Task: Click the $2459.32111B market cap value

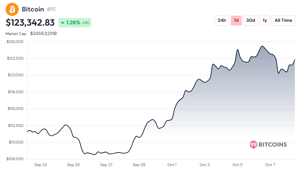Action: 43,34
